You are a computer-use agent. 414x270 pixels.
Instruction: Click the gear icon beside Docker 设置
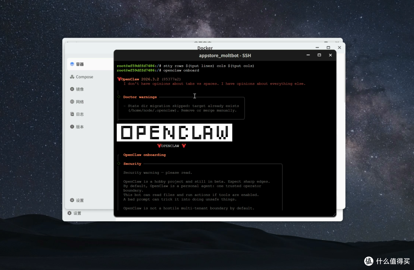point(72,200)
